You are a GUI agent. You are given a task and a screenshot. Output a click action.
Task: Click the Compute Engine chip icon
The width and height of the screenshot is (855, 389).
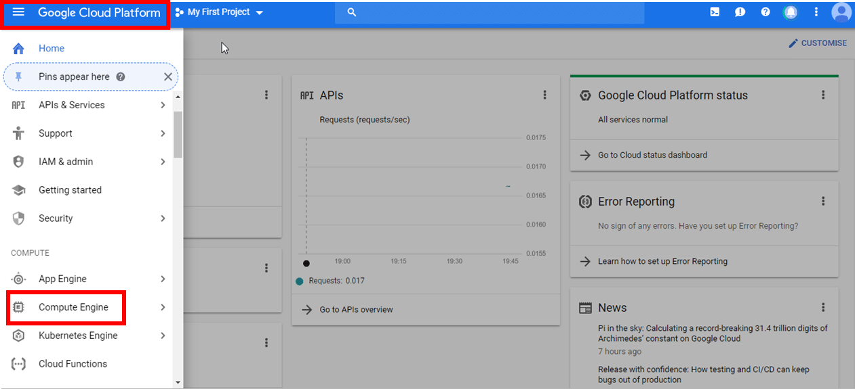(x=18, y=307)
